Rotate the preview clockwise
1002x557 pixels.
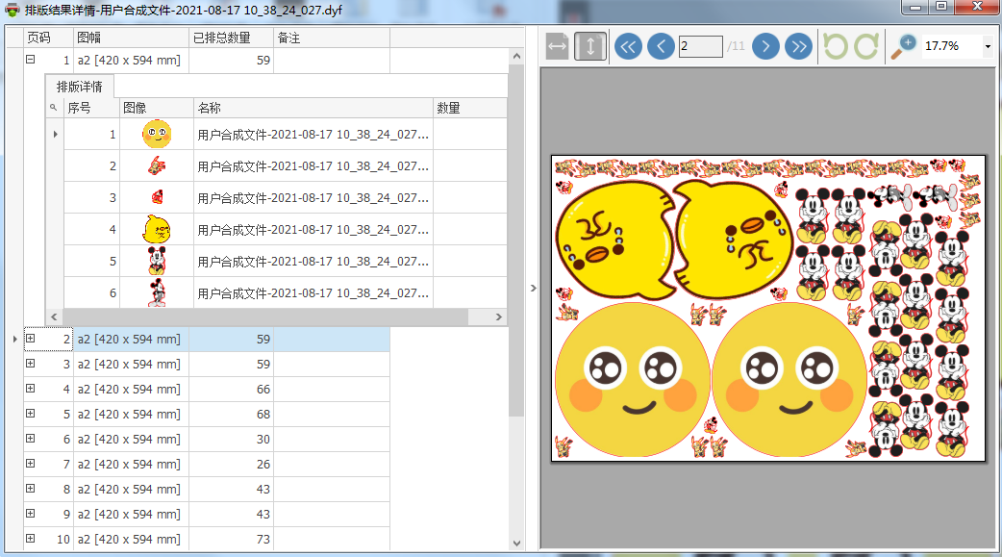[865, 46]
